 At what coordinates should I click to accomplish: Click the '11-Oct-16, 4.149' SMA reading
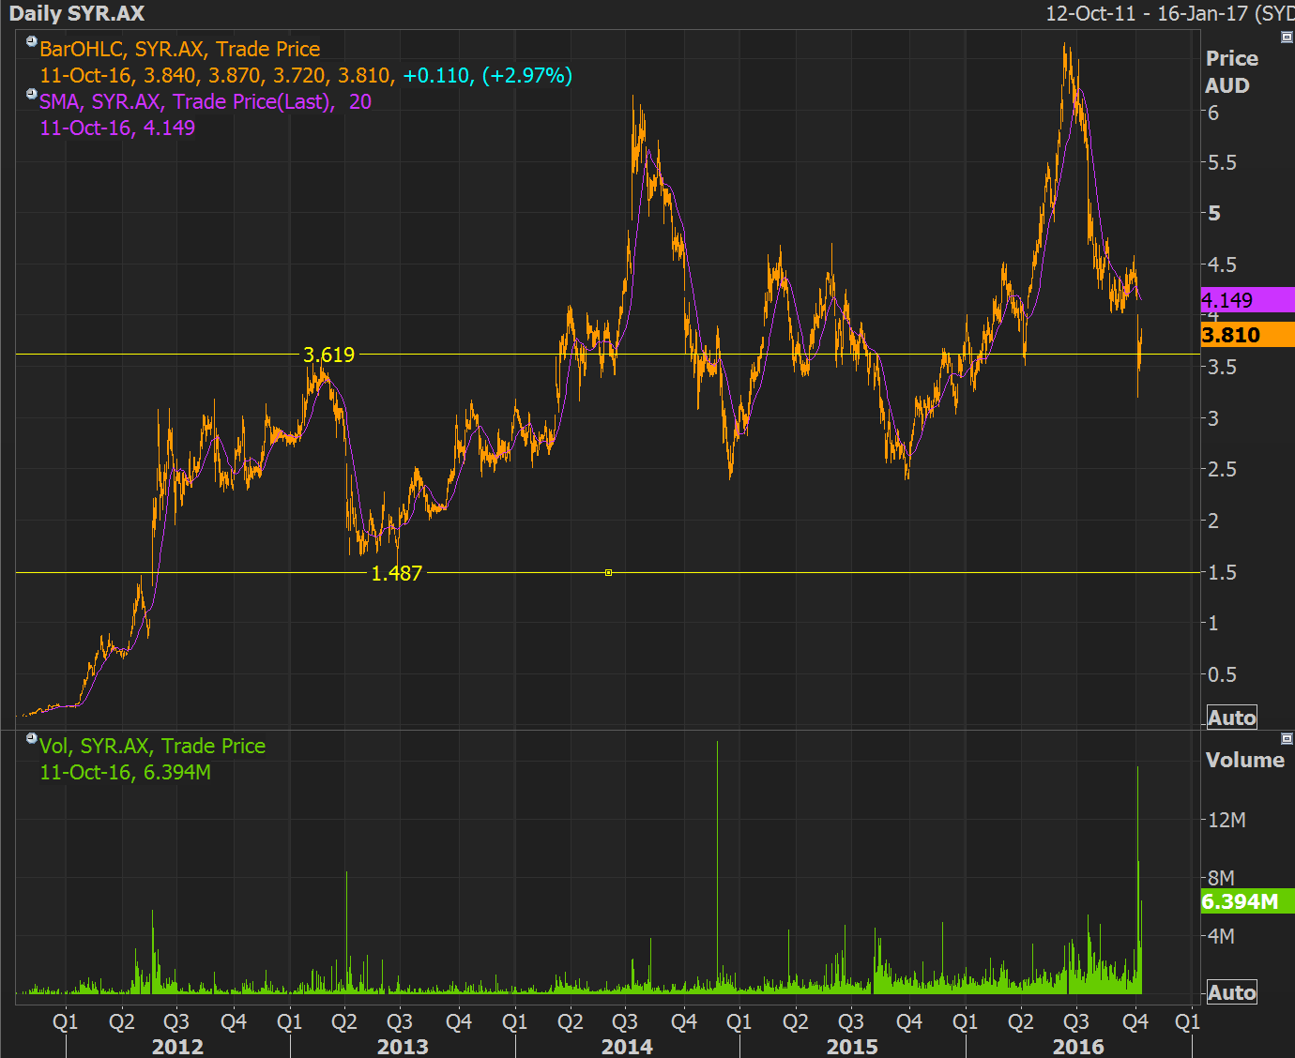pyautogui.click(x=117, y=128)
